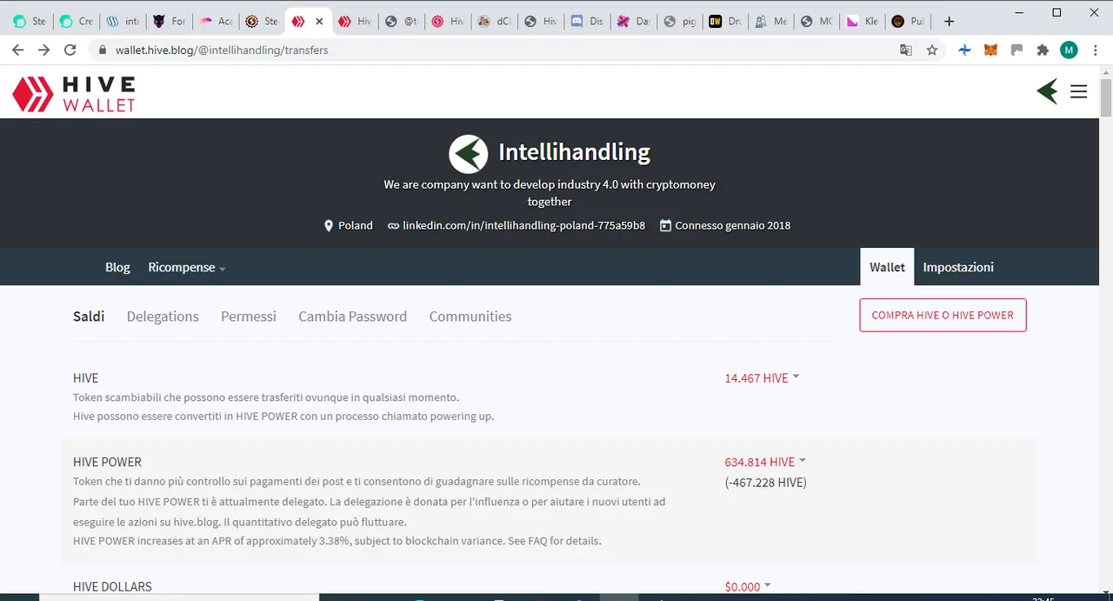
Task: Open the Chrome profile M avatar
Action: [x=1069, y=50]
